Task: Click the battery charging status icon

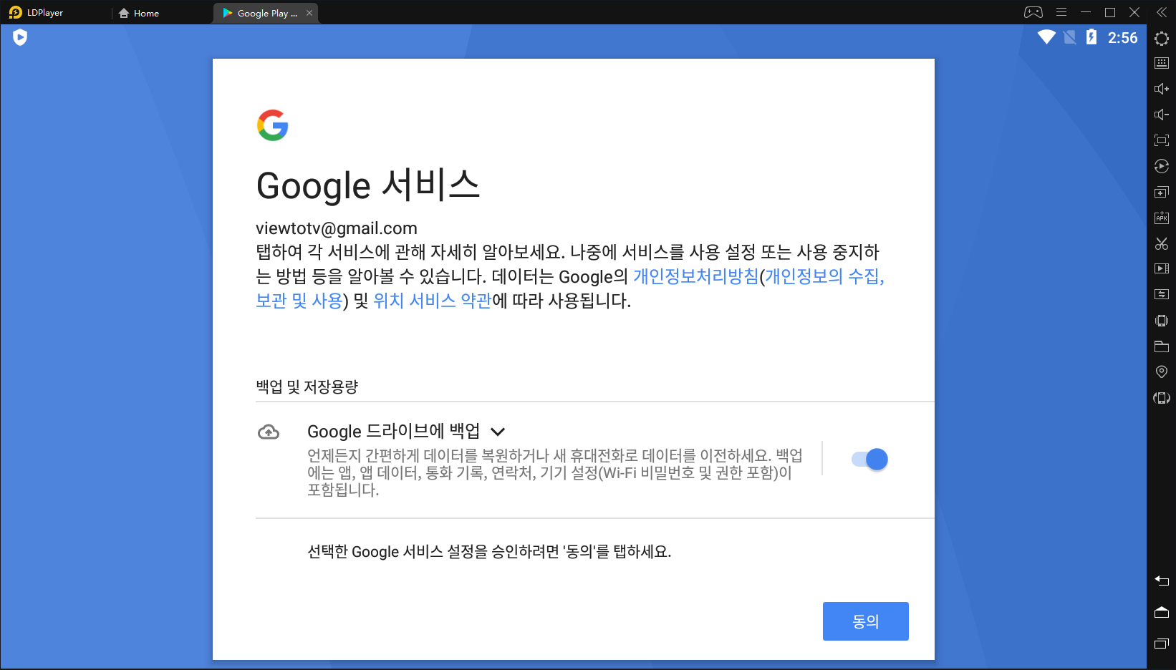Action: (1091, 37)
